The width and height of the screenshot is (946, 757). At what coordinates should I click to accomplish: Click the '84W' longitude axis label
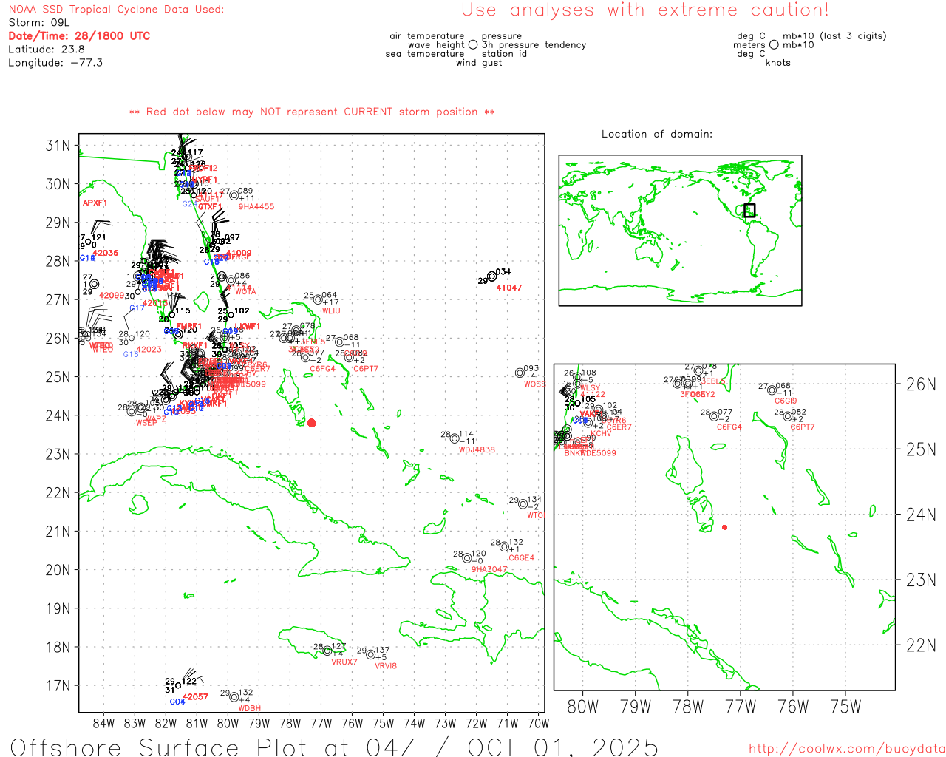tap(104, 723)
